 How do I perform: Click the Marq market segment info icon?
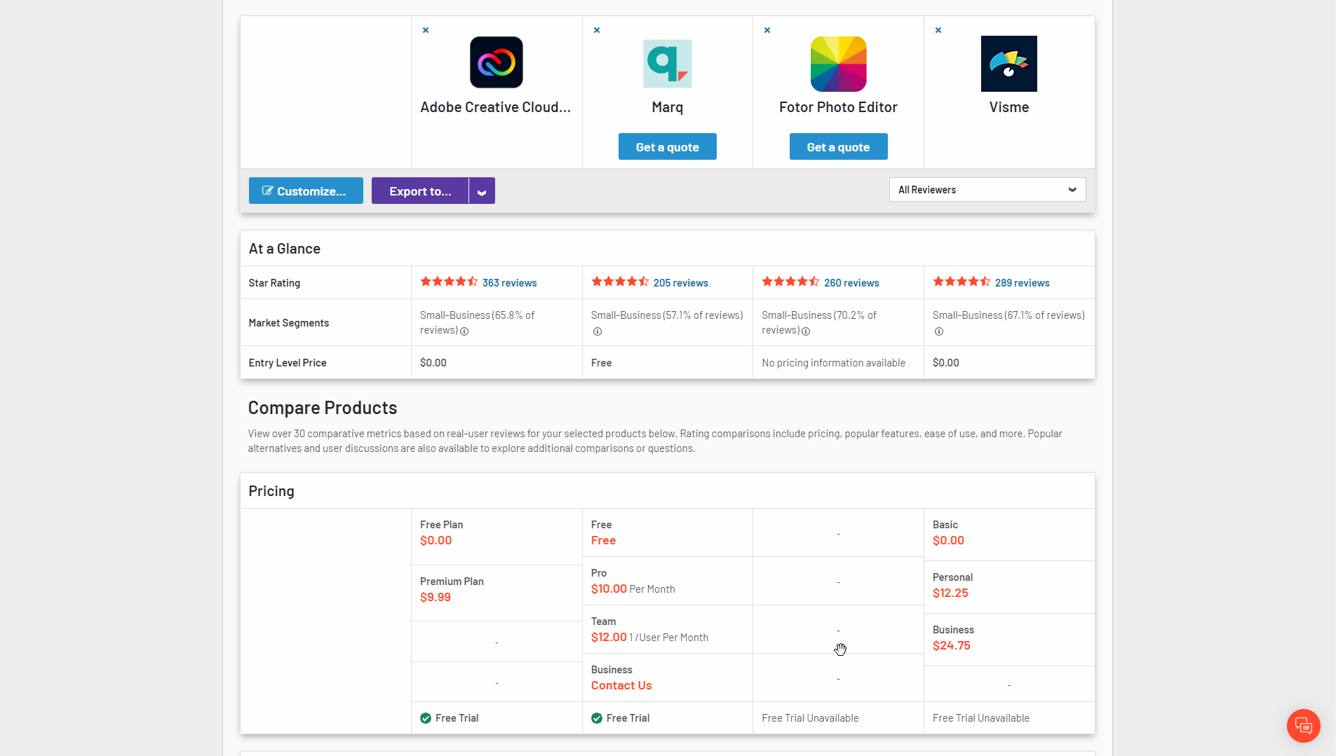598,331
